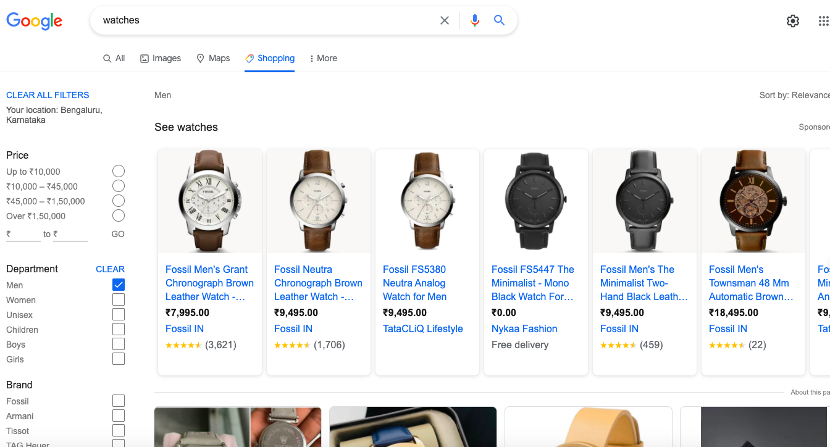Image resolution: width=830 pixels, height=447 pixels.
Task: Click the blue search magnifier icon
Action: point(499,20)
